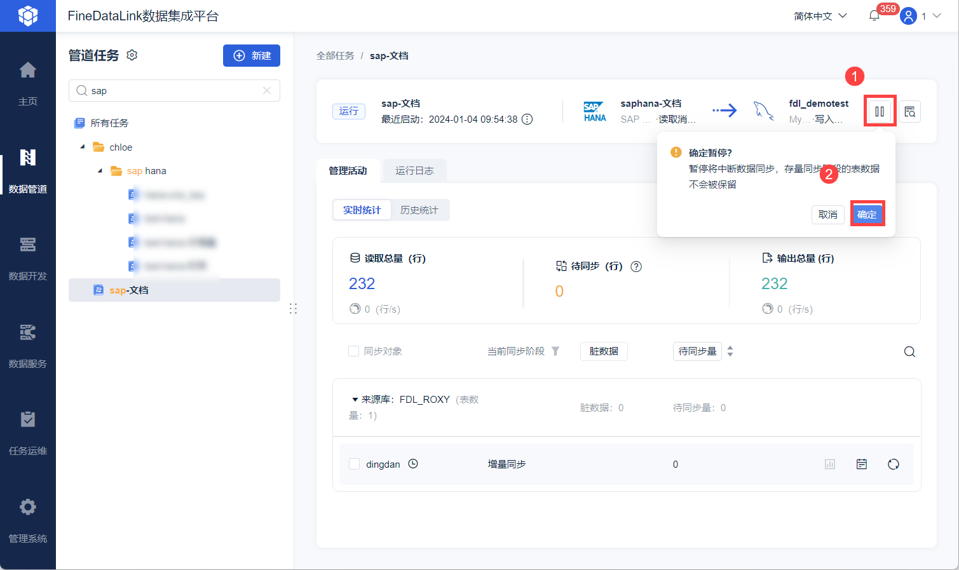
Task: Toggle the 同步对象 select-all checkbox
Action: tap(354, 351)
